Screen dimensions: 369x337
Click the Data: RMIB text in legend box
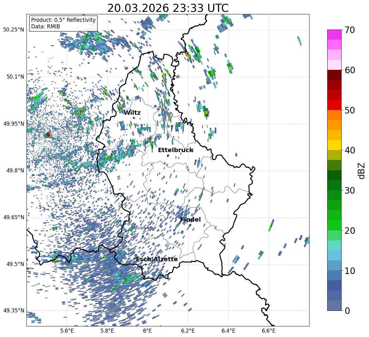(x=46, y=26)
